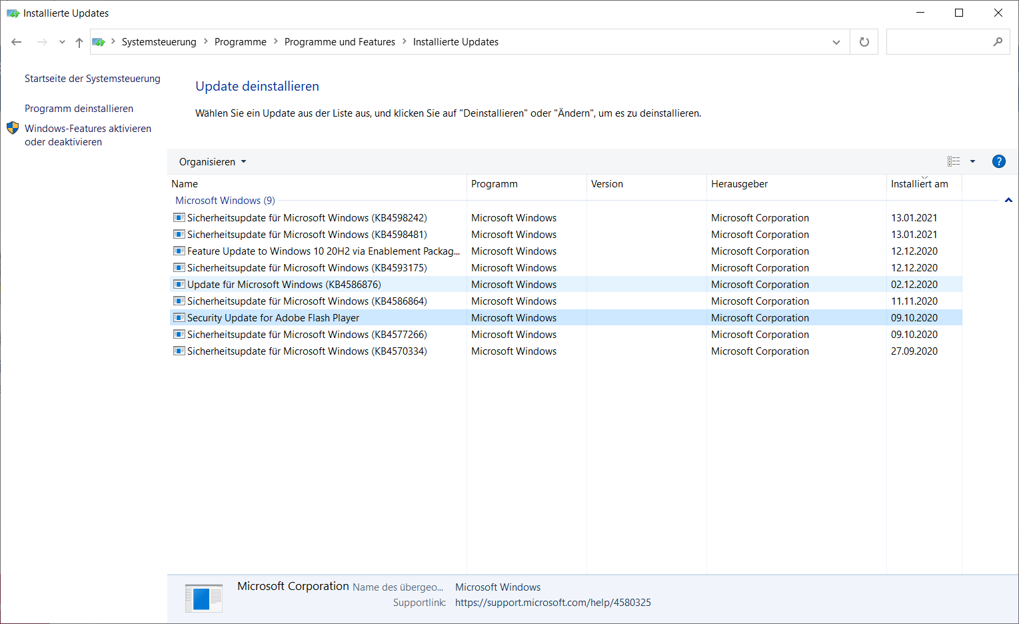Change the view with the view icon
Screen dimensions: 1019x624
(954, 161)
